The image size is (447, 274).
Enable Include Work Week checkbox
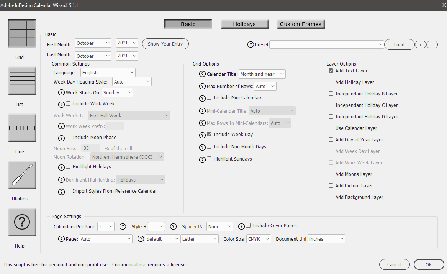click(x=68, y=103)
